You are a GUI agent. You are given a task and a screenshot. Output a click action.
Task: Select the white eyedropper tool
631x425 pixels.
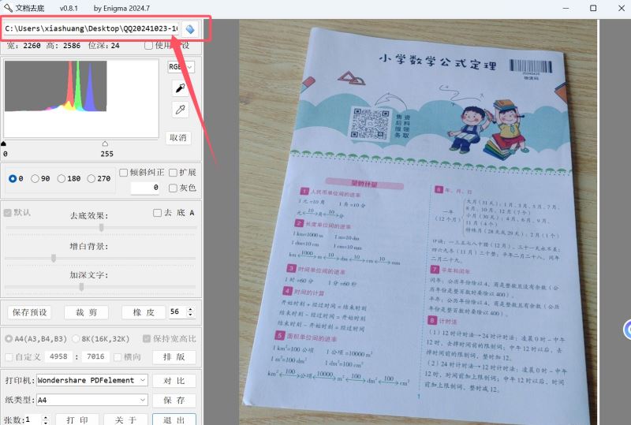click(x=180, y=110)
